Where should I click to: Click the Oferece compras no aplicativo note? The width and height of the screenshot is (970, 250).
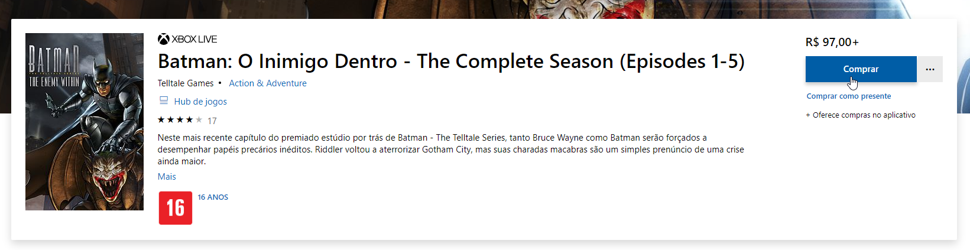(861, 115)
